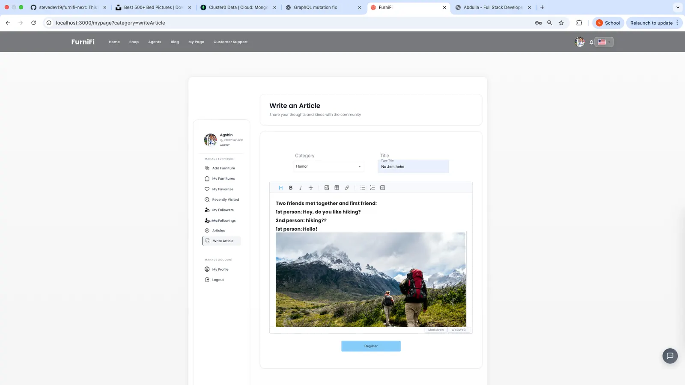This screenshot has width=685, height=385.
Task: Reload the browser page
Action: (33, 23)
